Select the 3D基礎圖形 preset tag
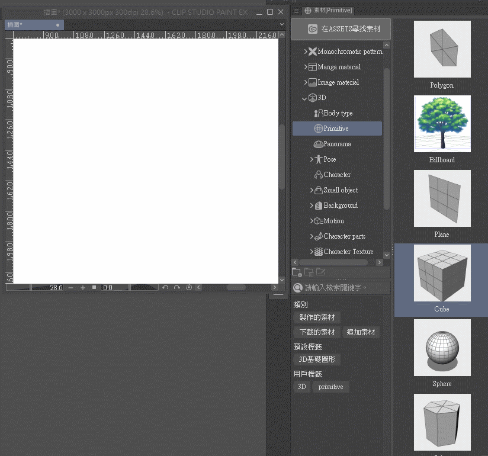 point(317,359)
